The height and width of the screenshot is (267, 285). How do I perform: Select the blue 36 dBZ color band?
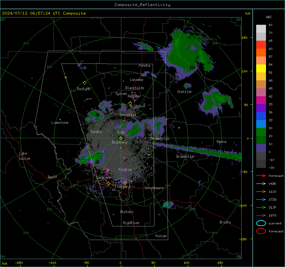(x=261, y=116)
